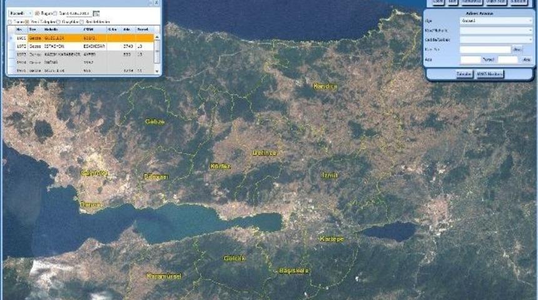Click the button to the right of Talepler

(x=490, y=74)
